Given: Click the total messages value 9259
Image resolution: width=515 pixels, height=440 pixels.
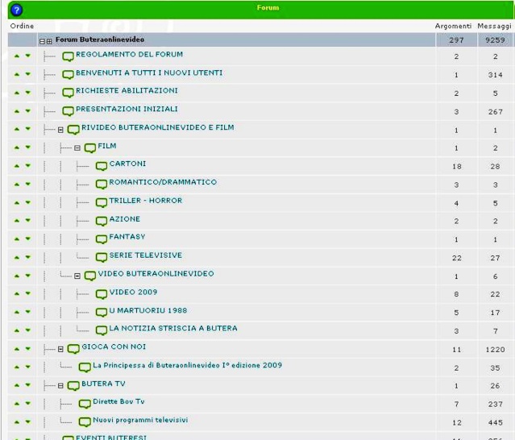Looking at the screenshot, I should 495,40.
